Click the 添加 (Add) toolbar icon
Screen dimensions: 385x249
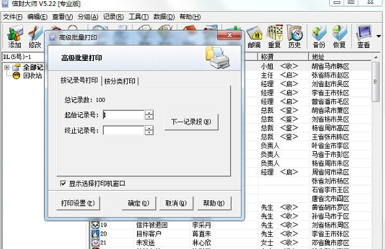(15, 37)
